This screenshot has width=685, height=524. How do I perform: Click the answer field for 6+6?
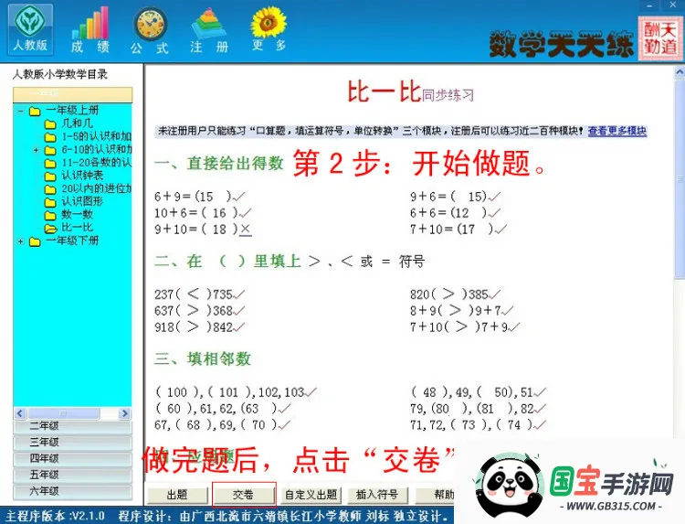469,213
